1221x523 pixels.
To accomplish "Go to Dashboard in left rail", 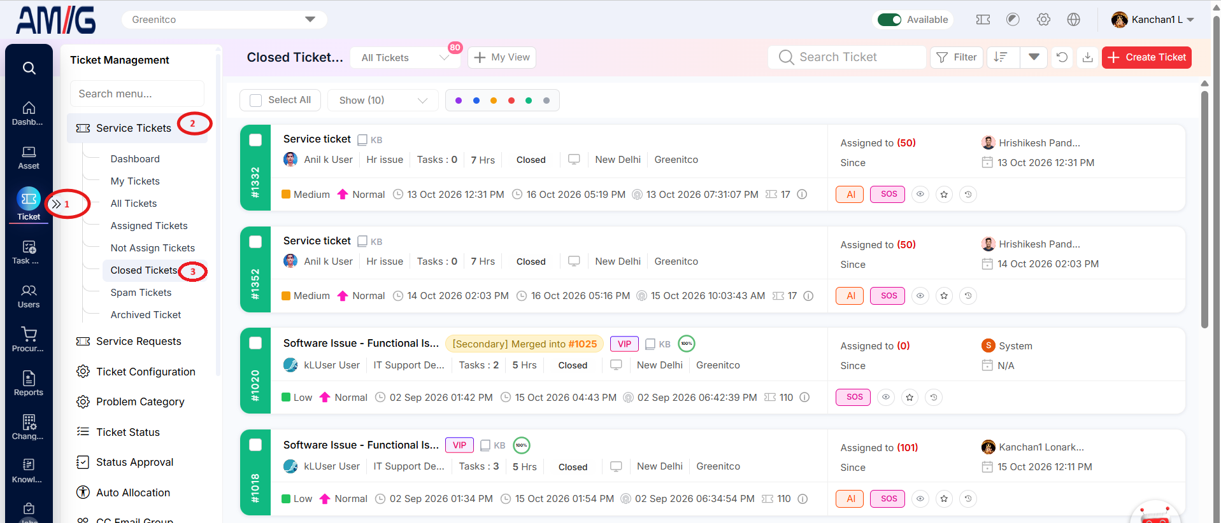I will [29, 113].
